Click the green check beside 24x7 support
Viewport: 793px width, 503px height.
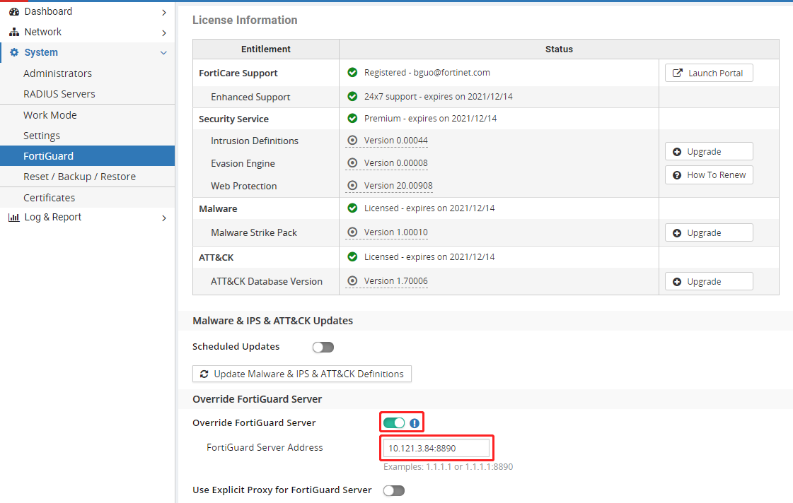[x=352, y=97]
